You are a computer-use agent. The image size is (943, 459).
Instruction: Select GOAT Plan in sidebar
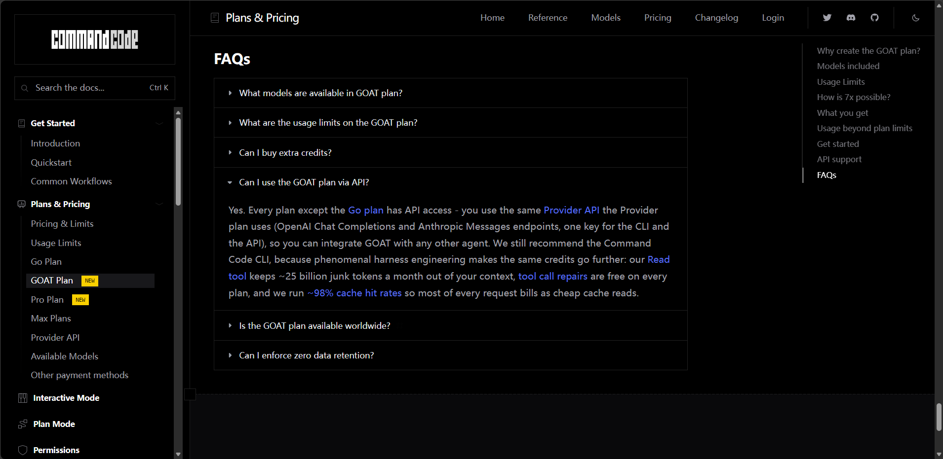(x=90, y=281)
